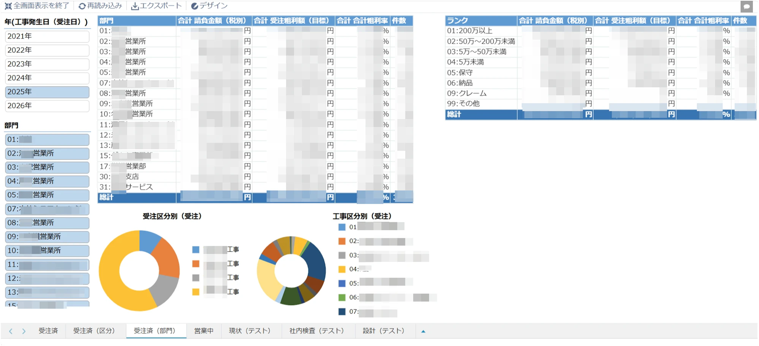The height and width of the screenshot is (346, 759).
Task: Open the 受注済 tab
Action: click(x=48, y=331)
